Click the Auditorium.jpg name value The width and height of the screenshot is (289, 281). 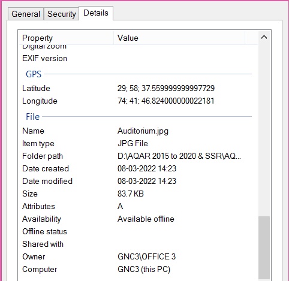click(x=143, y=131)
